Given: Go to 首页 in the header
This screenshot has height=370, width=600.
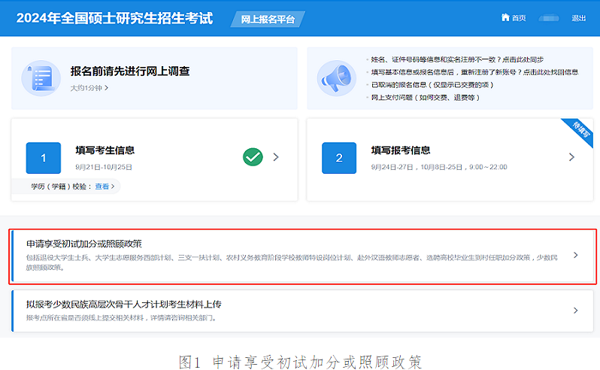Looking at the screenshot, I should point(518,18).
